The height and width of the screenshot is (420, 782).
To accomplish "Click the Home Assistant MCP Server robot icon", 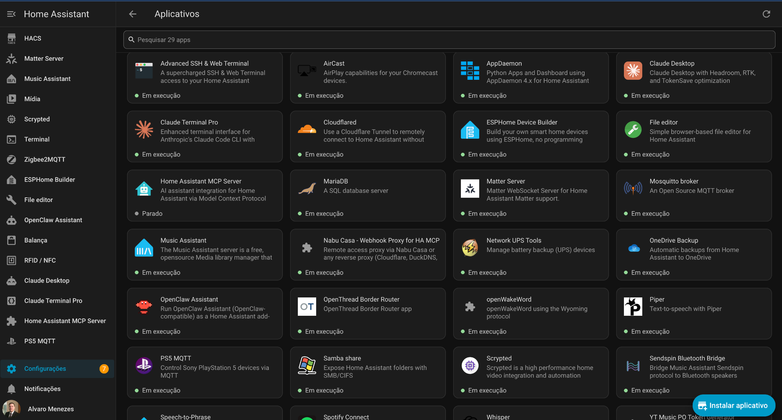I will click(144, 189).
